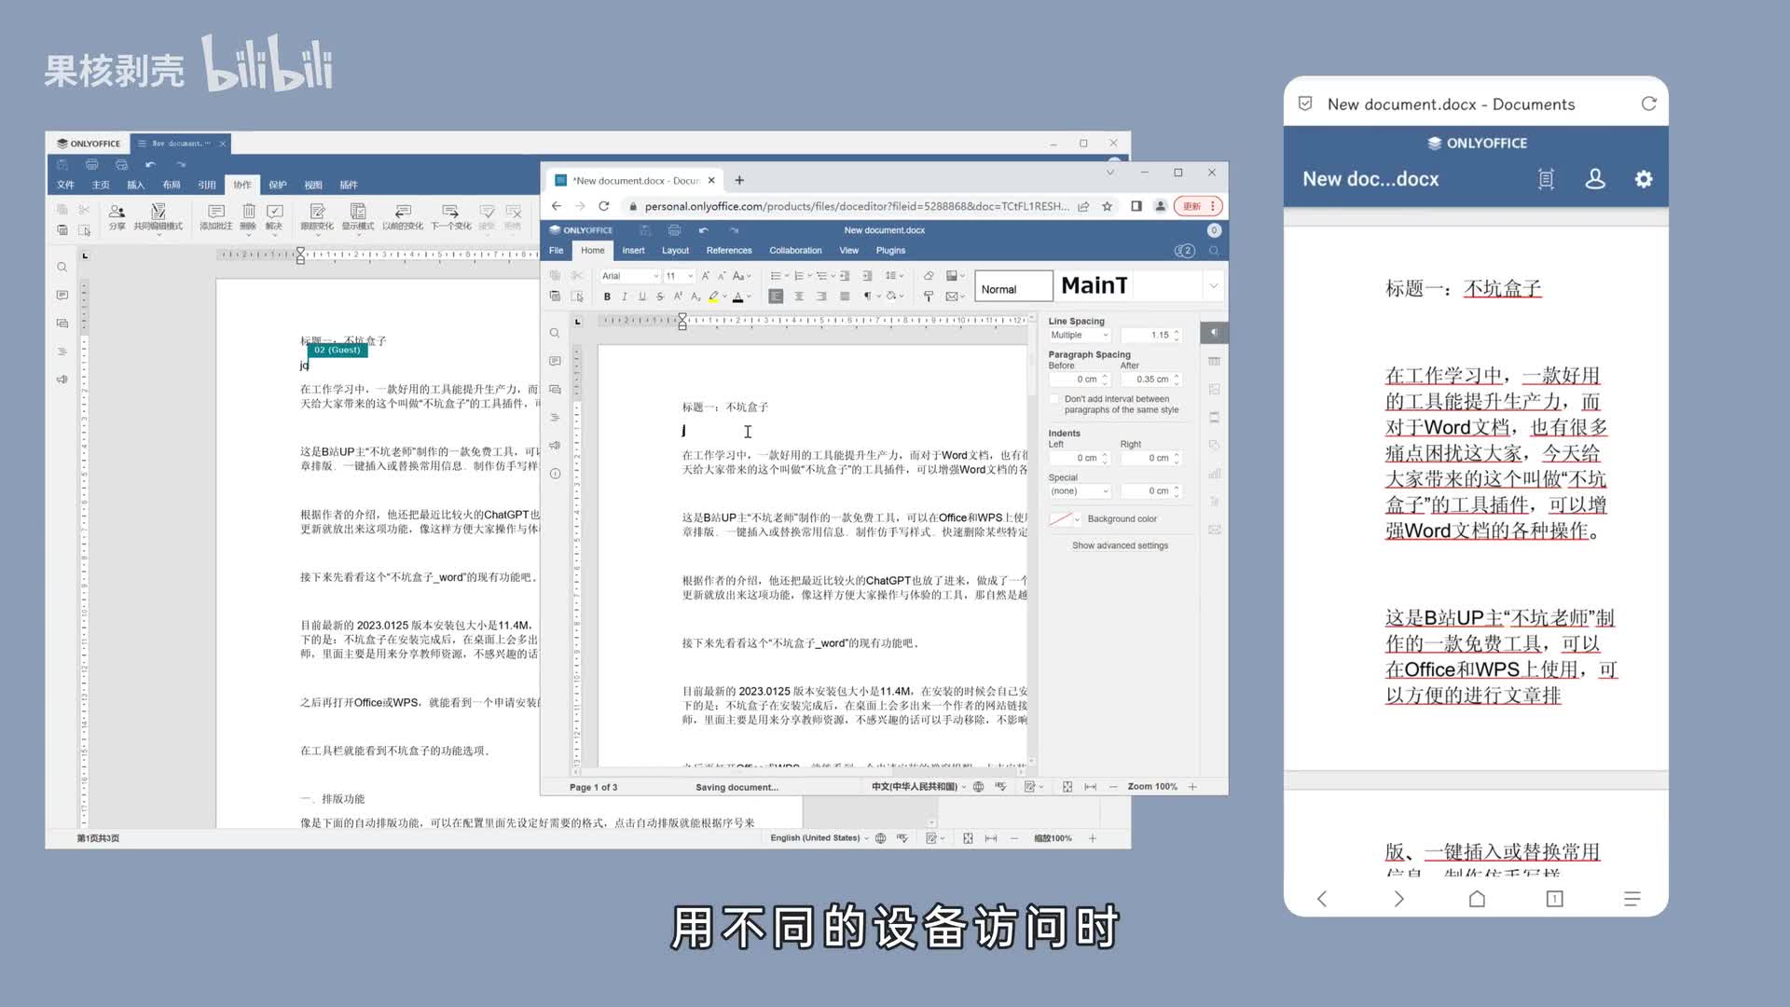
Task: Open the mobile app settings gear
Action: (x=1644, y=179)
